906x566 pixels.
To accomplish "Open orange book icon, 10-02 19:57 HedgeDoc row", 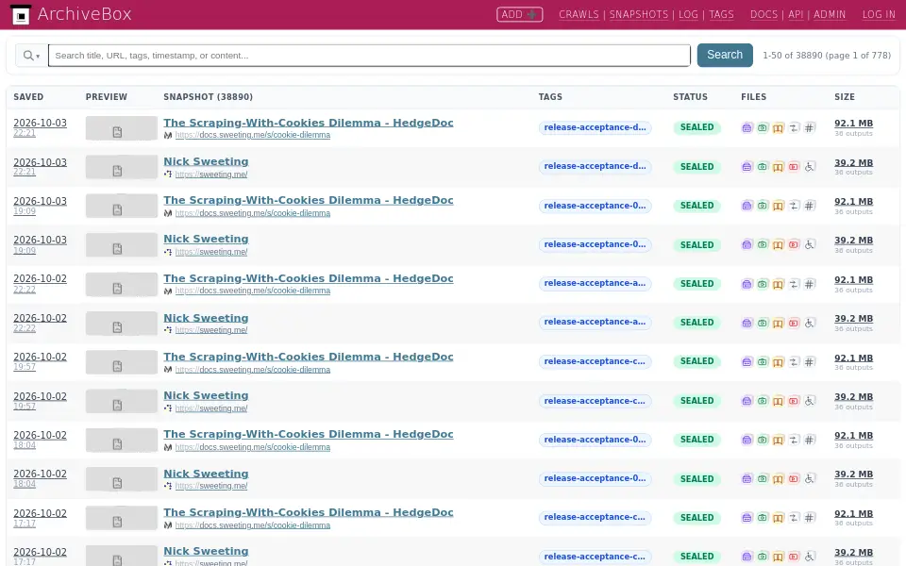I will [778, 362].
